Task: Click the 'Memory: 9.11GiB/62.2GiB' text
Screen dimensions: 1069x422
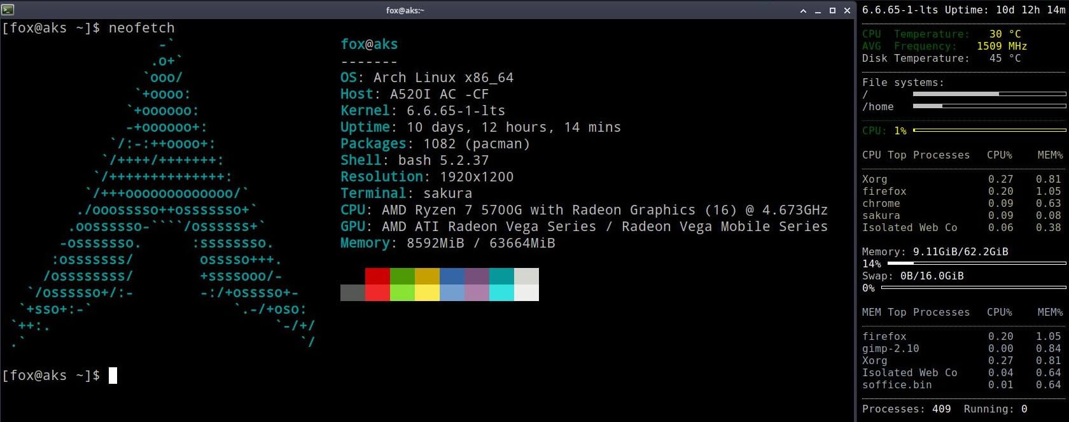Action: click(935, 252)
